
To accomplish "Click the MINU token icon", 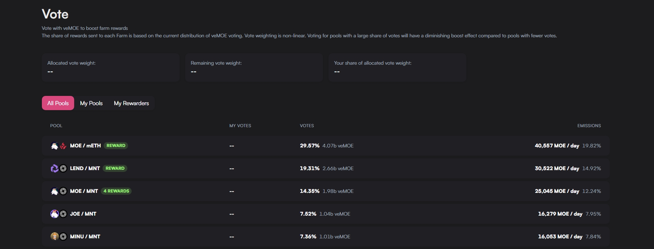I will click(54, 237).
